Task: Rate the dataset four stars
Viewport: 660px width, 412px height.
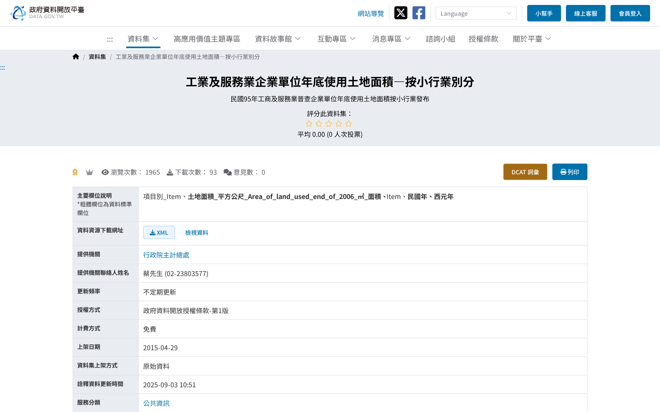Action: (339, 124)
